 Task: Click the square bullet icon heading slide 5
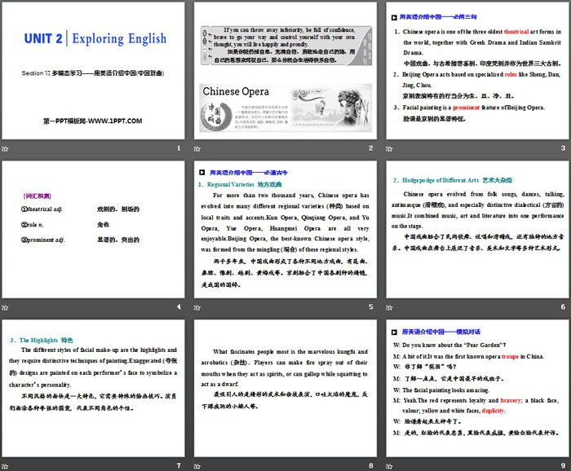point(201,173)
